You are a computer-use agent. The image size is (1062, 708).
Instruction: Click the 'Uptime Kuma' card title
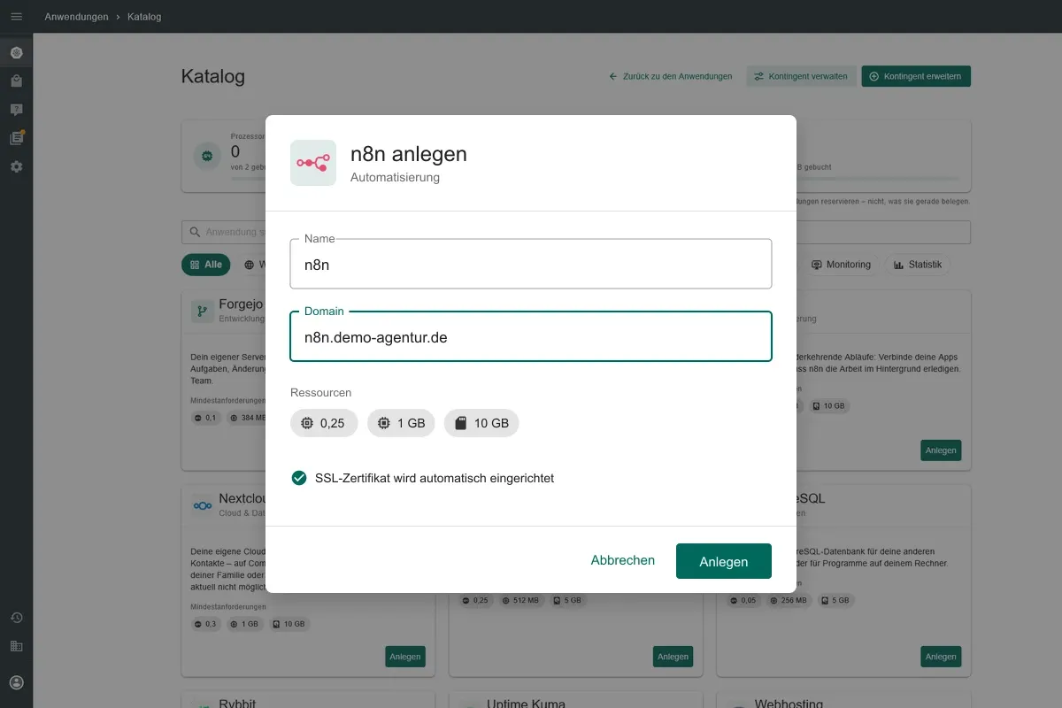point(524,704)
